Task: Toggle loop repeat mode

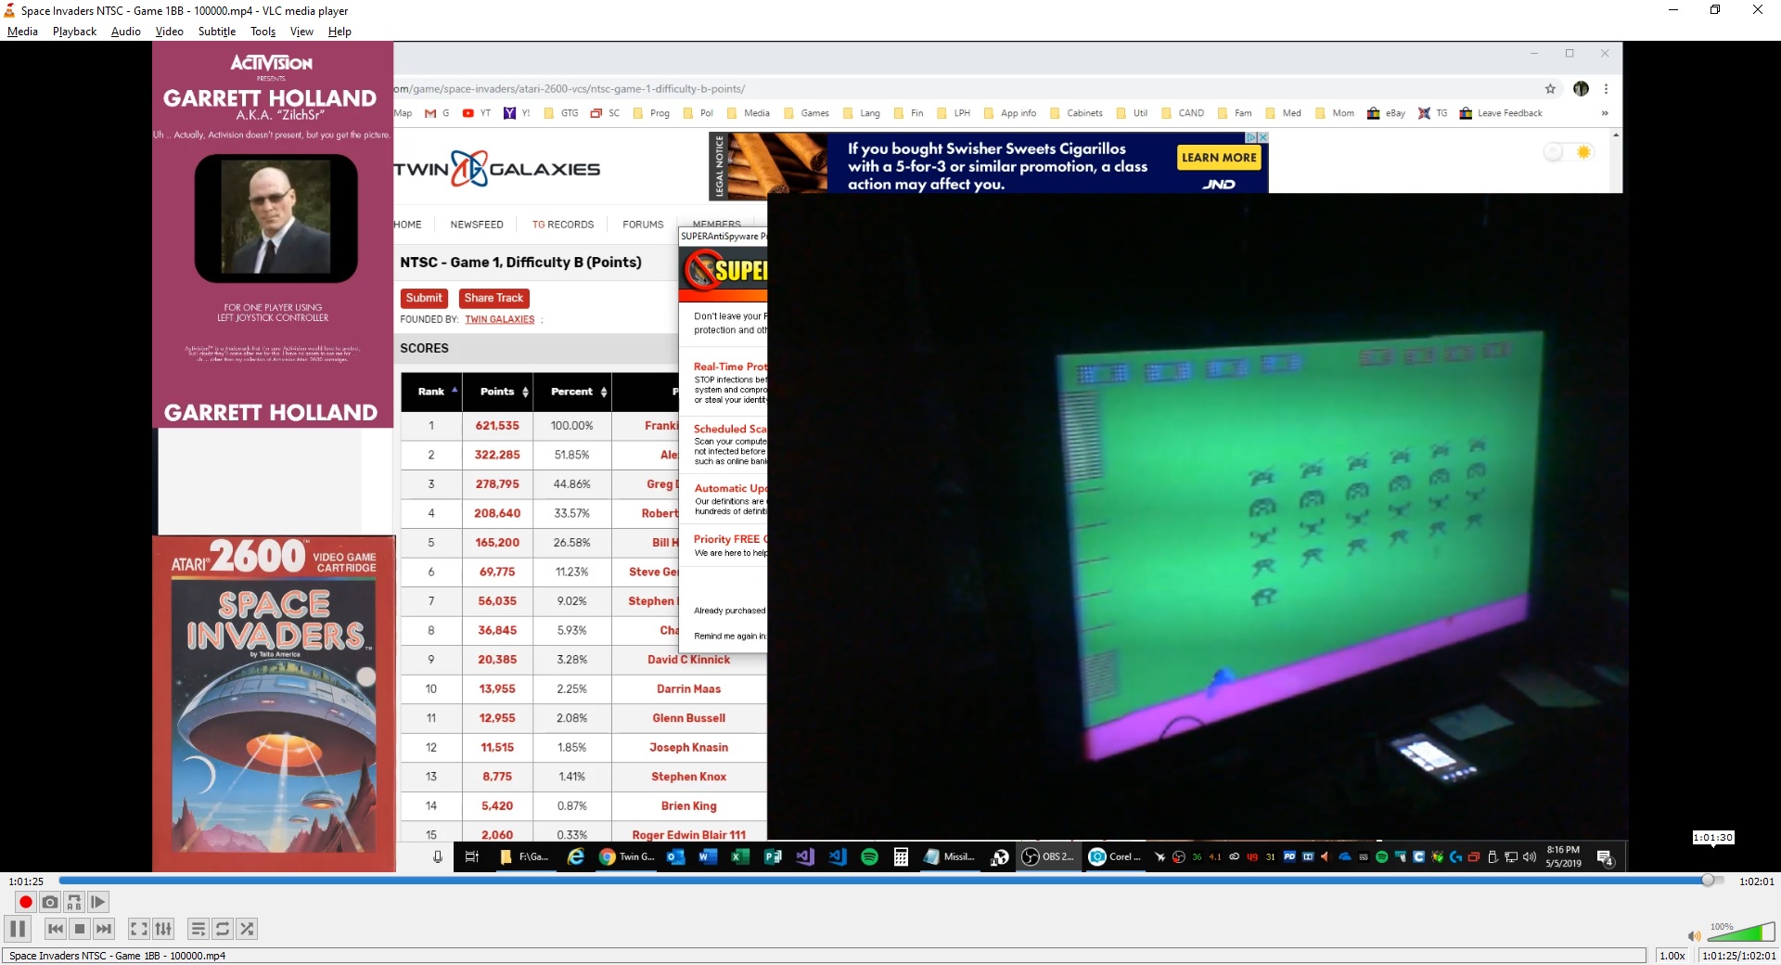Action: pyautogui.click(x=223, y=929)
